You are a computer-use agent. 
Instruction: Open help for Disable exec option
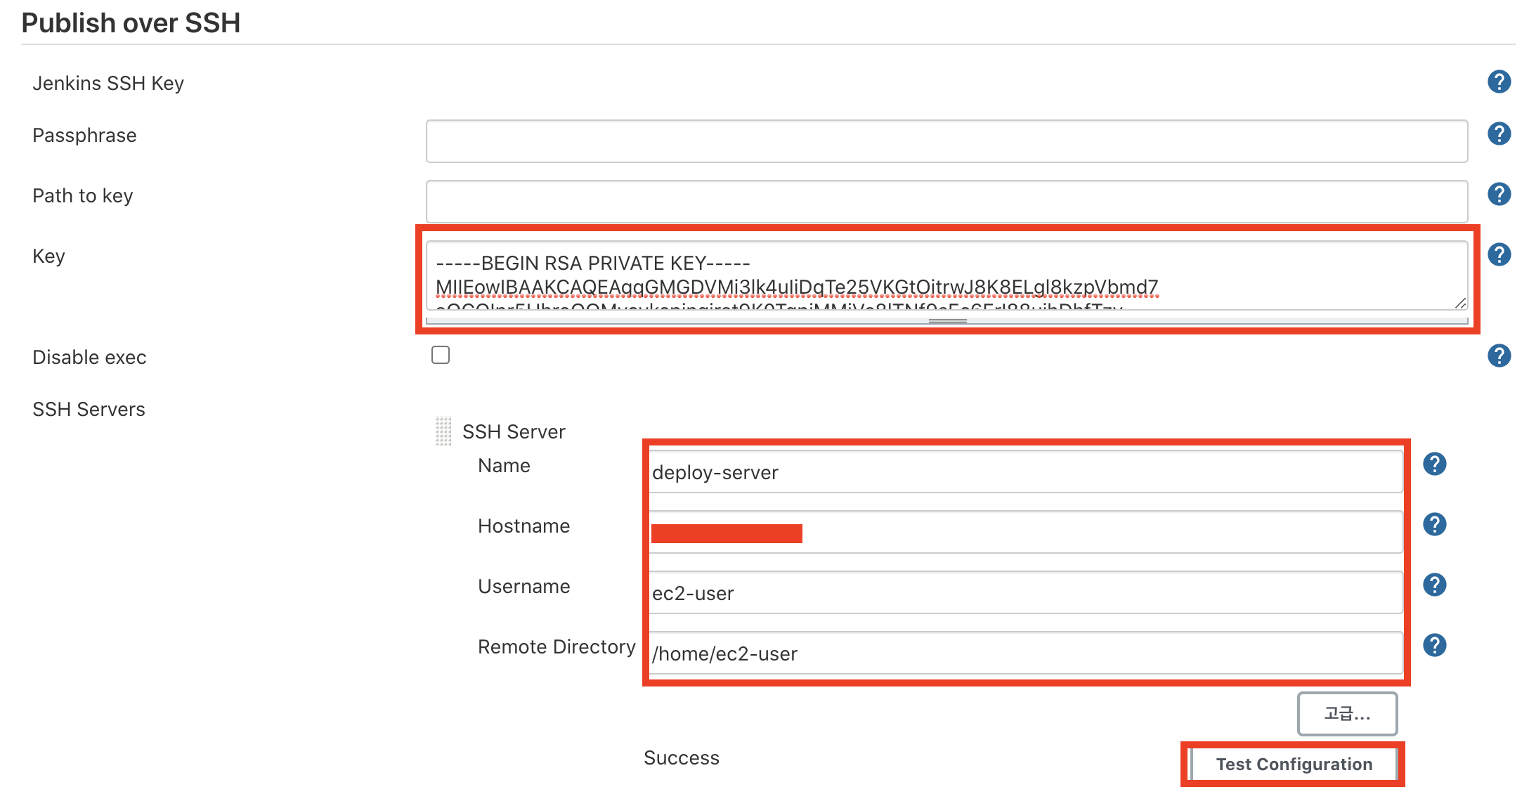tap(1499, 356)
